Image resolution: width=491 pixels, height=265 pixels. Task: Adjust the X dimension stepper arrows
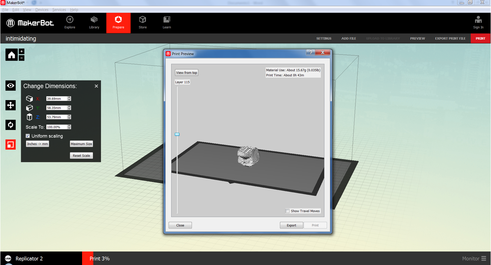tap(69, 99)
